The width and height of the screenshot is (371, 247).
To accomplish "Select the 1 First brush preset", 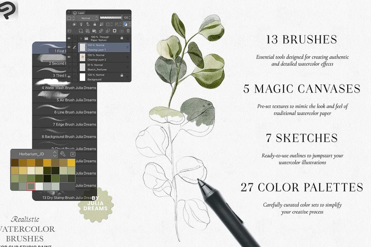I will coord(49,48).
